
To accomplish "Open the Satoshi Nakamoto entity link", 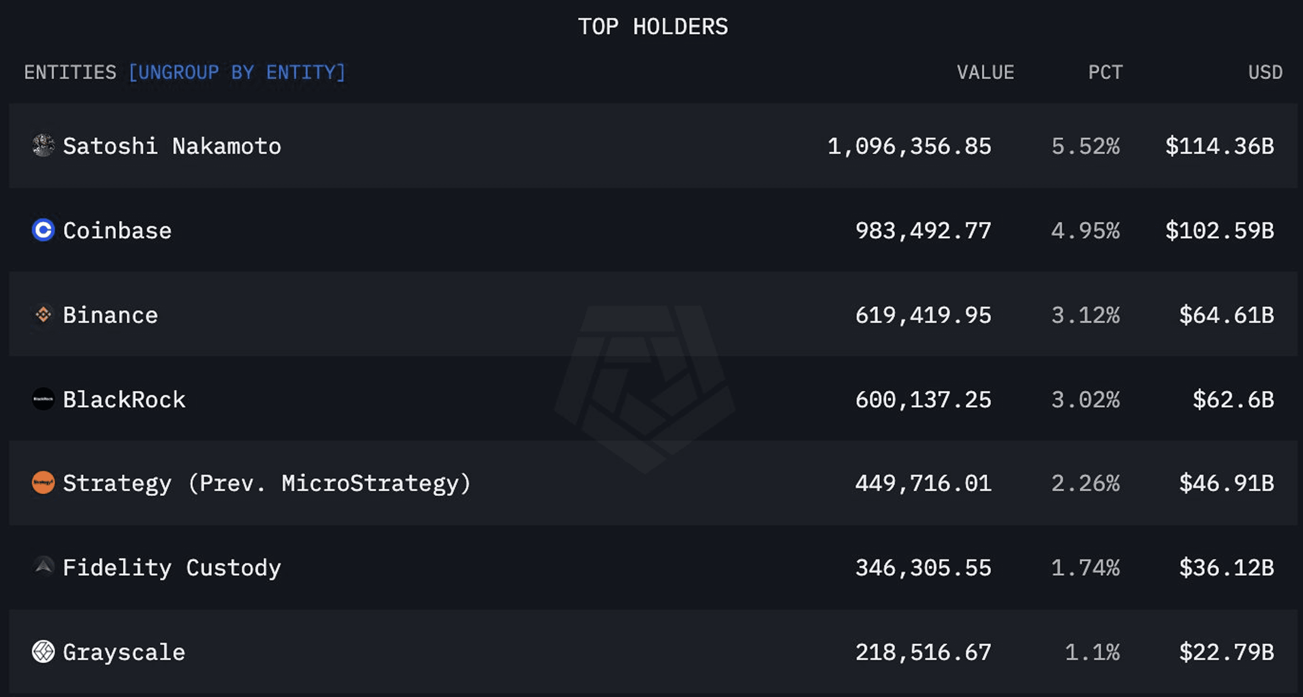I will click(x=172, y=146).
